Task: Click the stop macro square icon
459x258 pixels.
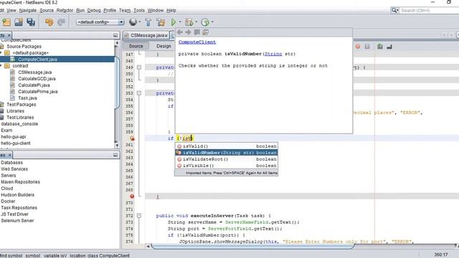Action: [x=367, y=46]
